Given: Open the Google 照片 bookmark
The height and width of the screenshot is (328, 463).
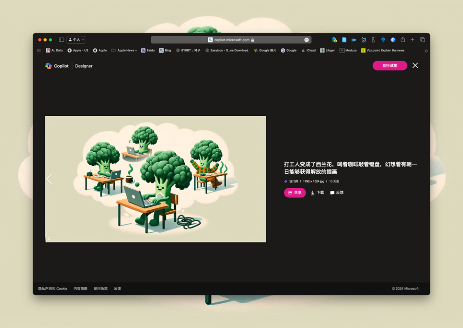Looking at the screenshot, I should [265, 51].
